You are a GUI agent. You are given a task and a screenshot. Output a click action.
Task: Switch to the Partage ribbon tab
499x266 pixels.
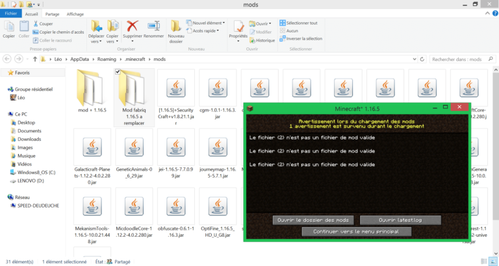[53, 14]
